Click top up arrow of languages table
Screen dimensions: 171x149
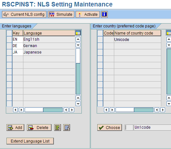pos(78,39)
